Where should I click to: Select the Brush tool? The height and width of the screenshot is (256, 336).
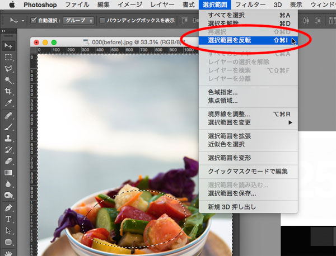8,126
